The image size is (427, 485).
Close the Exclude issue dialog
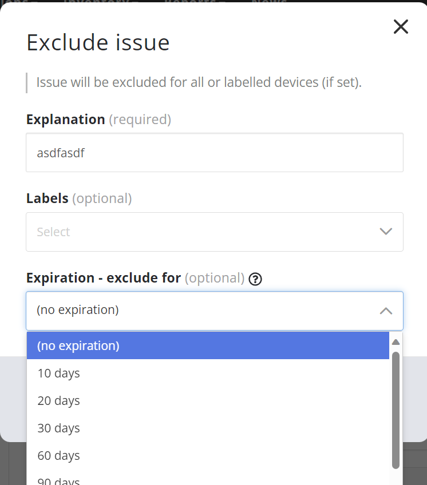point(401,26)
